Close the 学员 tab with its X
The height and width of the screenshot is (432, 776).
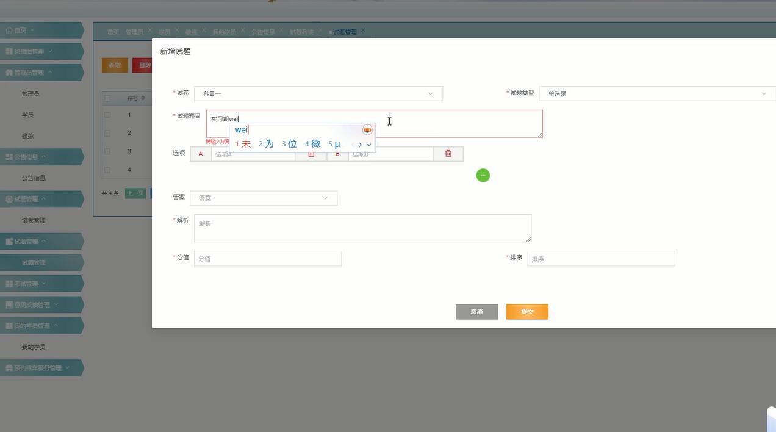pos(177,30)
